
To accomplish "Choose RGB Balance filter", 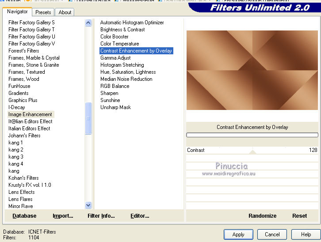I will pos(115,86).
